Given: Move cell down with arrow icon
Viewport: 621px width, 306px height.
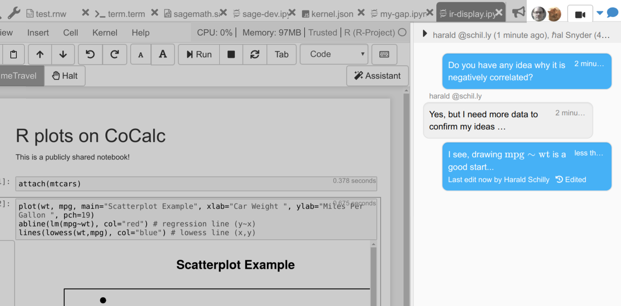Looking at the screenshot, I should (x=63, y=55).
